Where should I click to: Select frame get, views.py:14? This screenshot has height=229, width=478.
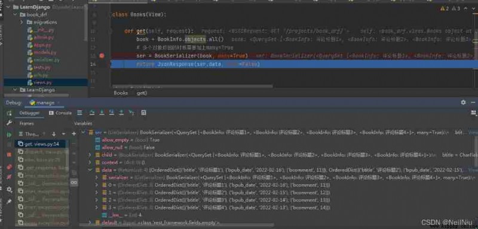40,144
